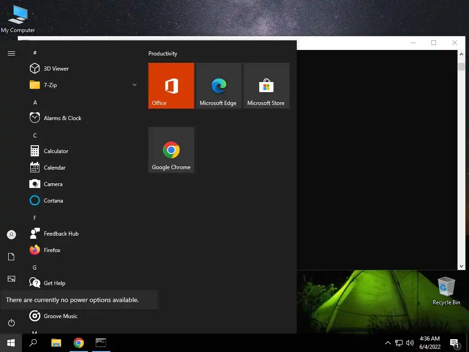Open the network status tray icon

(399, 343)
